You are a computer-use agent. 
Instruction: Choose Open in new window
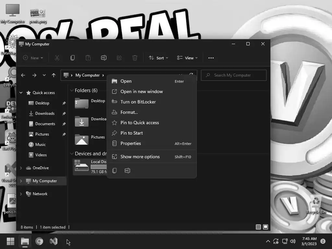[152, 91]
